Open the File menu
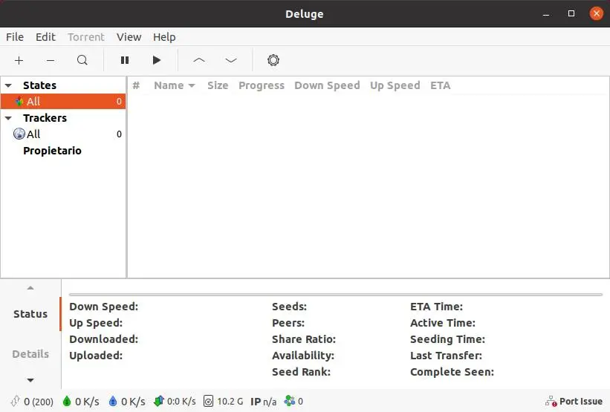610x412 pixels. tap(15, 37)
